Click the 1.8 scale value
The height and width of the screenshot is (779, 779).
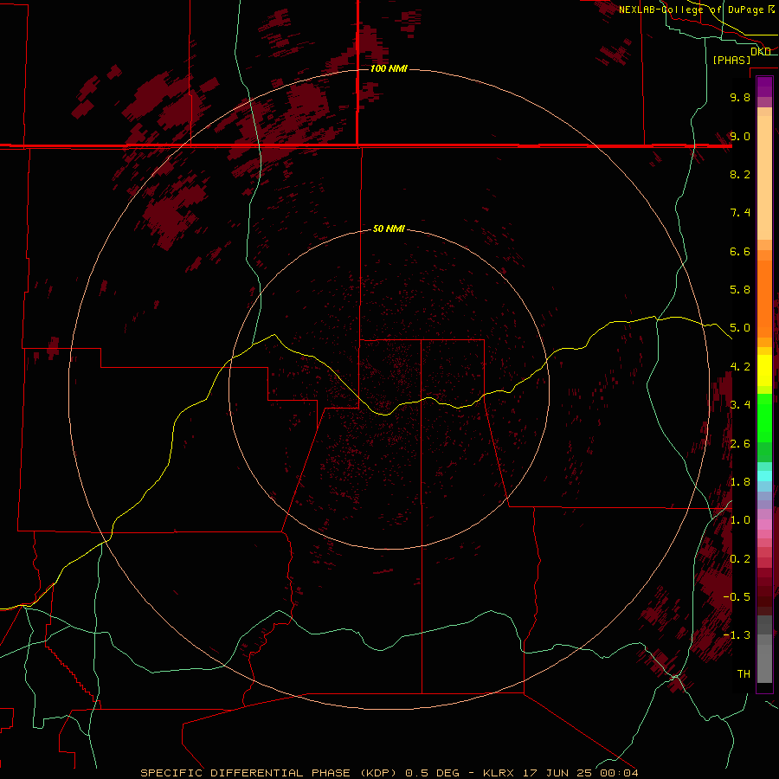(x=740, y=482)
